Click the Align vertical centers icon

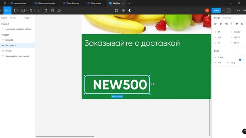[x=237, y=24]
